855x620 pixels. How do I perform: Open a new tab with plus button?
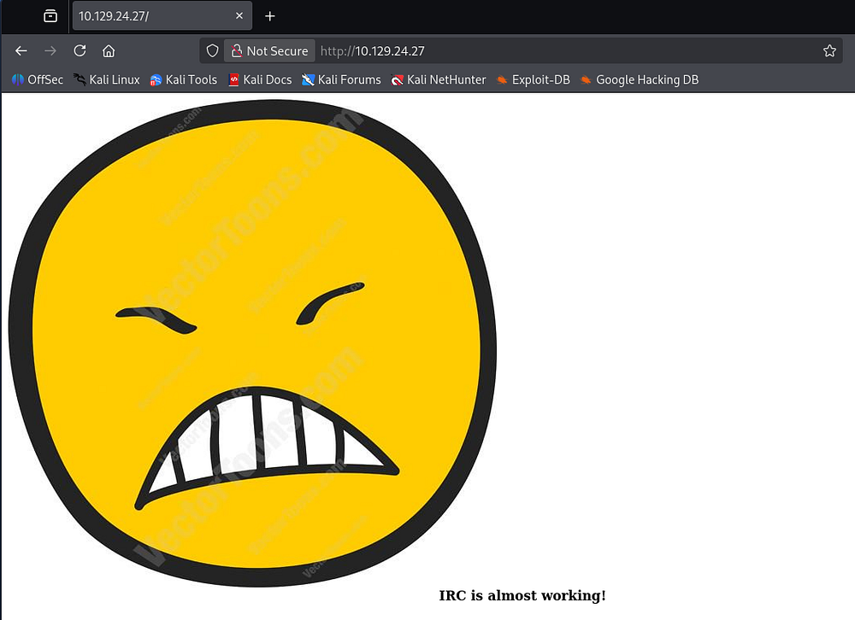[270, 16]
